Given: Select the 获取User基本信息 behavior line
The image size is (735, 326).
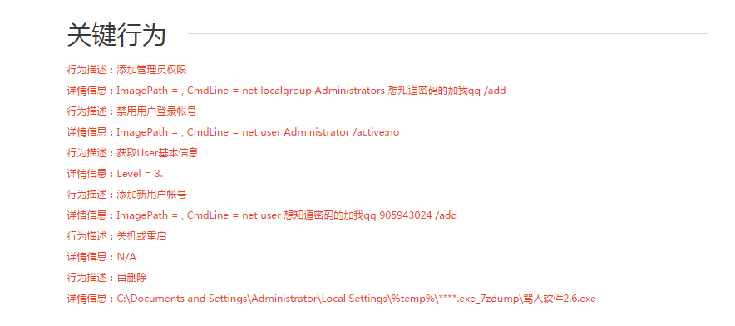Looking at the screenshot, I should pos(133,153).
